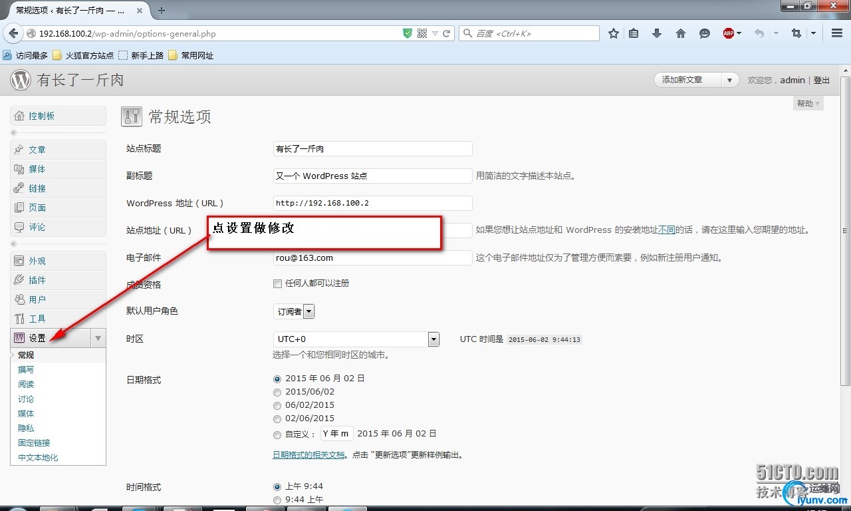Screen dimensions: 851x511
Task: Click the plug icon beside 插件
Action: tap(19, 280)
